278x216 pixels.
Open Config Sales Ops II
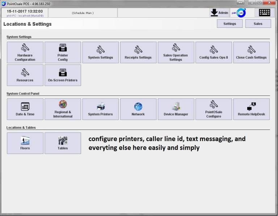(214, 52)
